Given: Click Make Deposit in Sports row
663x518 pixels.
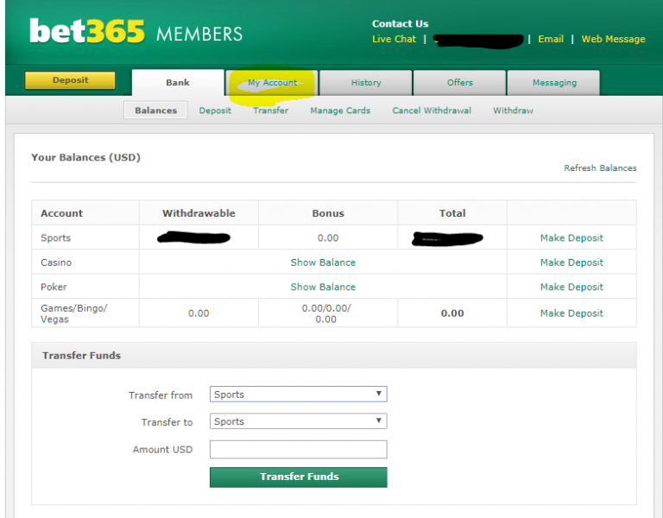Looking at the screenshot, I should [571, 237].
